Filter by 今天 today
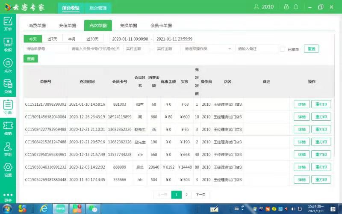The image size is (342, 214). pos(33,39)
